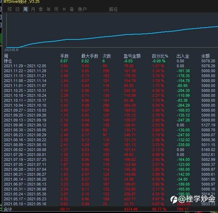Select row 2021.10.04 ~ 2021.10.10
This screenshot has width=218, height=213.
(109, 105)
